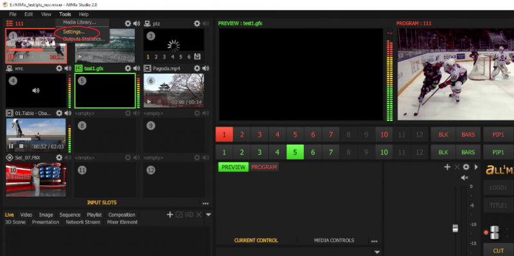
Task: Select Set_07.FBX thumbnail in slot 10
Action: point(36,179)
